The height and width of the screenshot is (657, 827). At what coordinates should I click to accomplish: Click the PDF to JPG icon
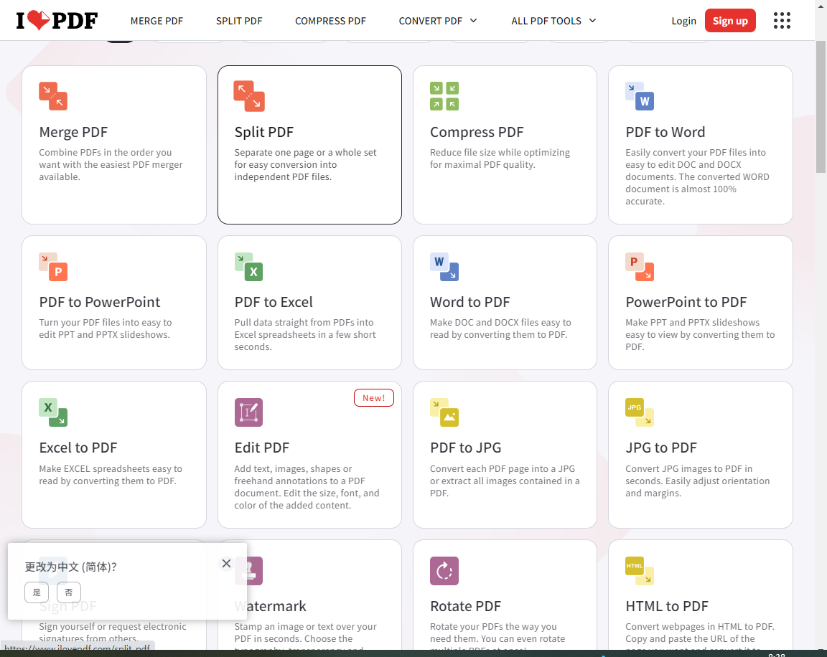[x=444, y=412]
